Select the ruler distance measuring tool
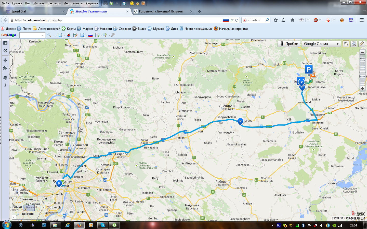 [x=362, y=44]
